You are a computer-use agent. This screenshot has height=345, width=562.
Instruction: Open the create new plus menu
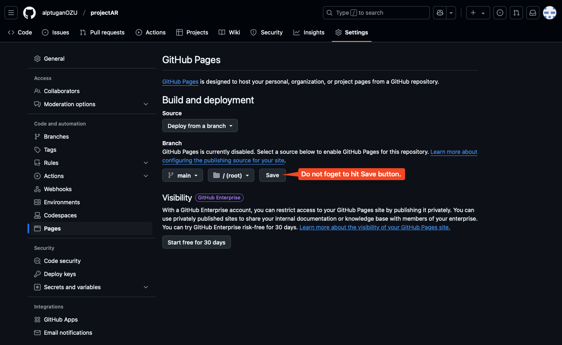[x=478, y=13]
